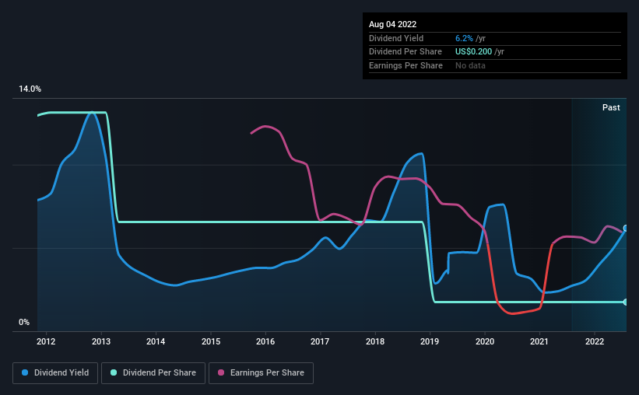Toggle the Dividend Yield legend button
This screenshot has height=395, width=639.
coord(55,373)
